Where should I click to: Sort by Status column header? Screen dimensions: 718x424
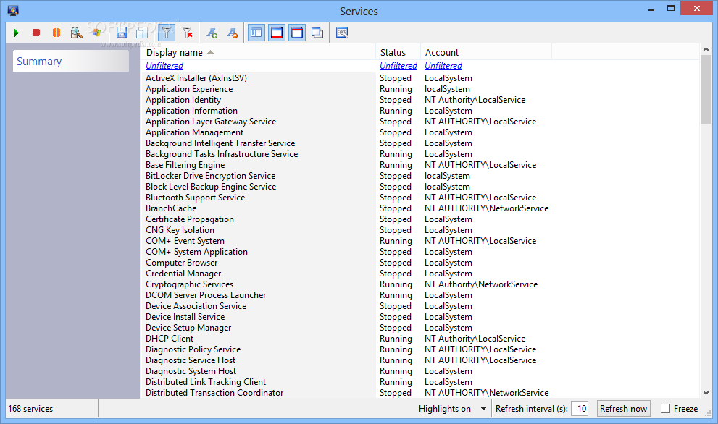click(x=397, y=53)
